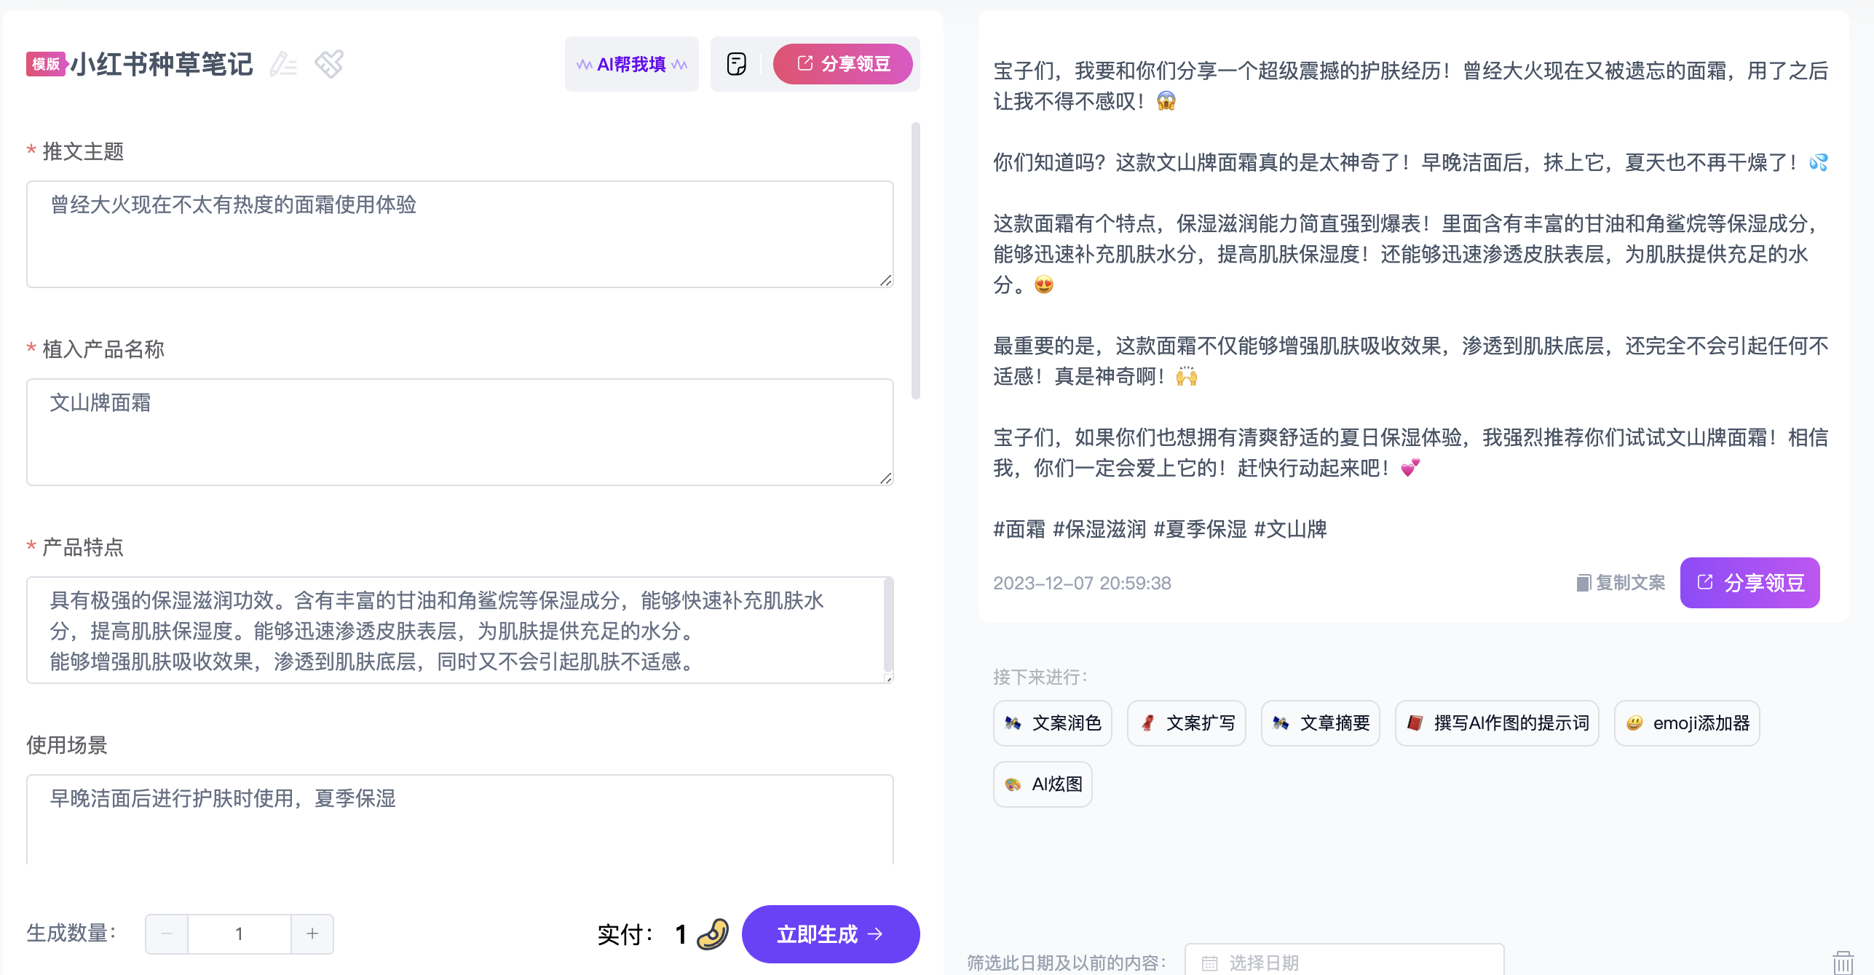Click AI帮我填 auto-fill button

[x=631, y=64]
